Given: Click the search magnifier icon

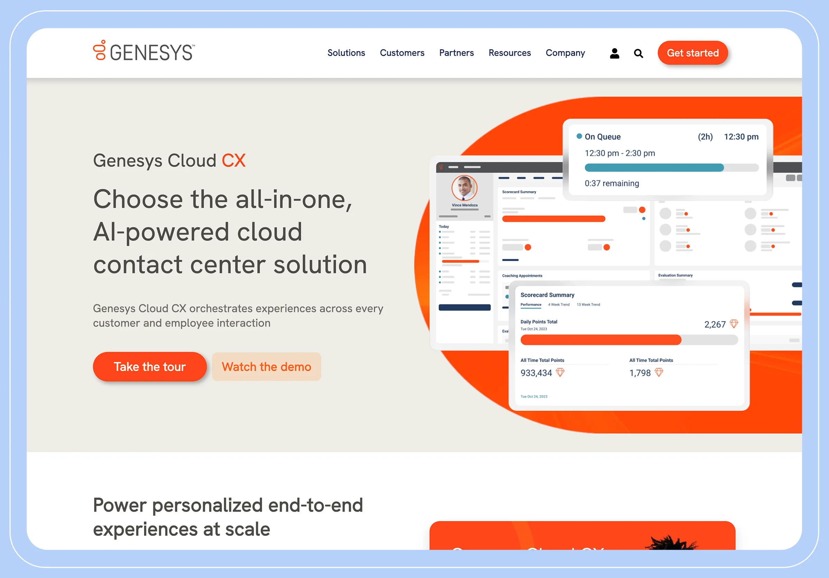Looking at the screenshot, I should (x=638, y=54).
